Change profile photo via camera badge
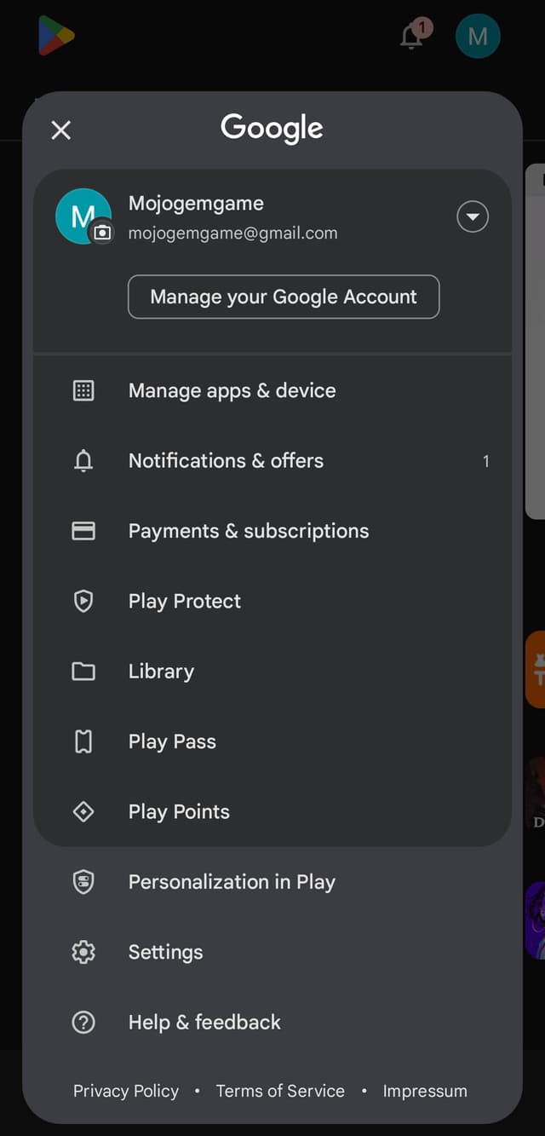Image resolution: width=545 pixels, height=1136 pixels. pos(102,232)
